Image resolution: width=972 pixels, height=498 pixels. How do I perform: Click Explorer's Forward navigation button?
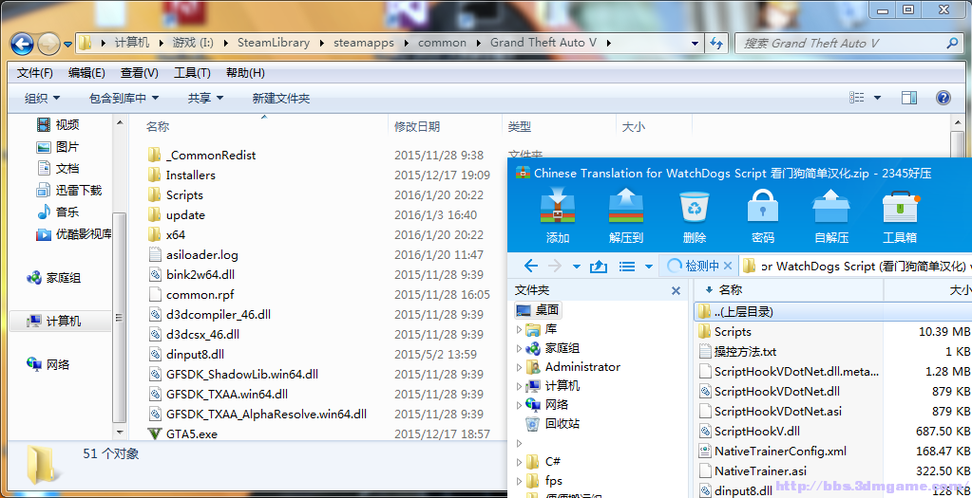(49, 44)
